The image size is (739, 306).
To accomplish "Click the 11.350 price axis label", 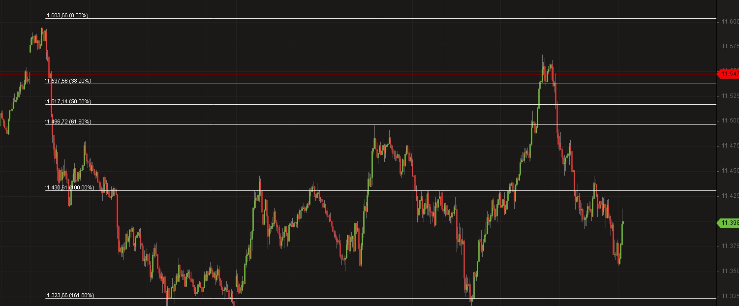I will click(730, 271).
